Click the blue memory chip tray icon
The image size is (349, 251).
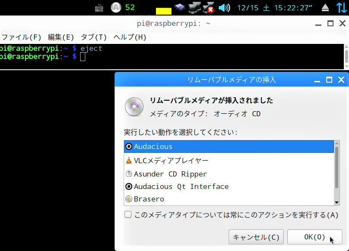180,7
